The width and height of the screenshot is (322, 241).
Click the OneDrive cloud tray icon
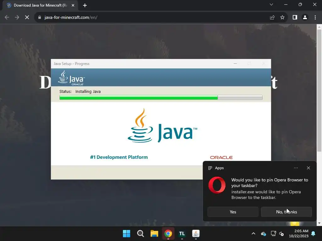coord(264,233)
